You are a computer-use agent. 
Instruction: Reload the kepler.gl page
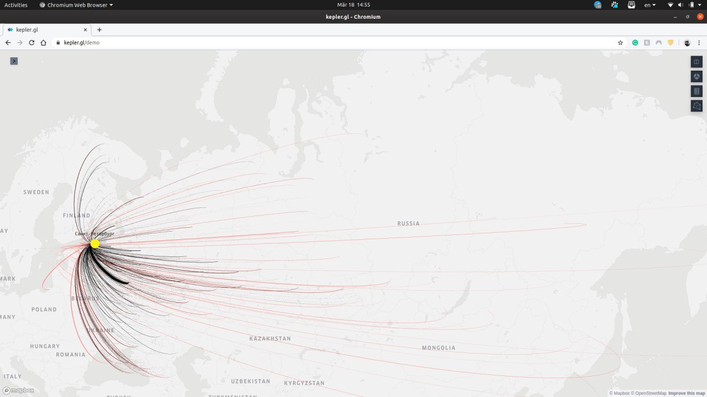coord(31,42)
